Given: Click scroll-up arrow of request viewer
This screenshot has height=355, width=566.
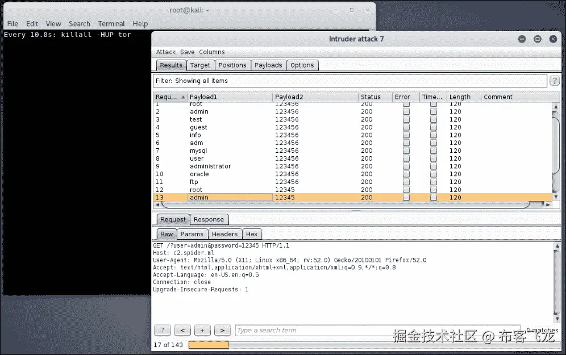Looking at the screenshot, I should (x=557, y=246).
